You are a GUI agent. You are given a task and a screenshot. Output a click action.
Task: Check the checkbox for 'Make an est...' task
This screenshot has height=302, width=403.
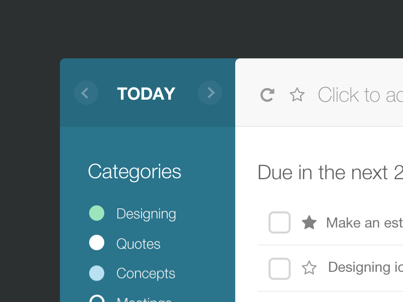pyautogui.click(x=280, y=222)
